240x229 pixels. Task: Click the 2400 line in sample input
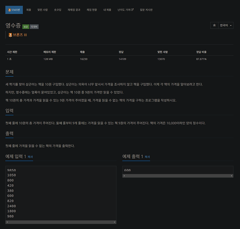tap(12, 206)
